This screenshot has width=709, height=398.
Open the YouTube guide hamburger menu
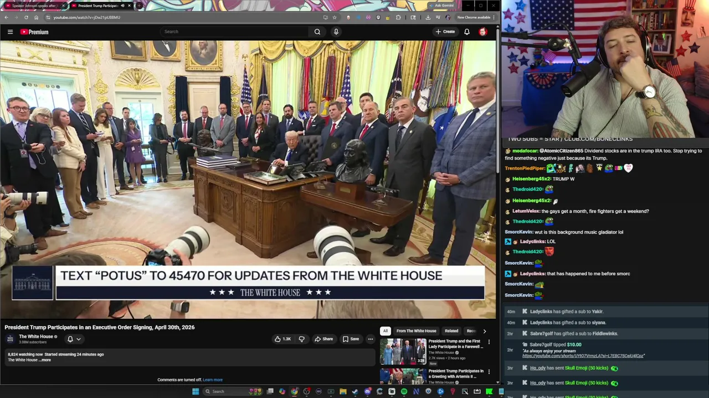tap(10, 32)
